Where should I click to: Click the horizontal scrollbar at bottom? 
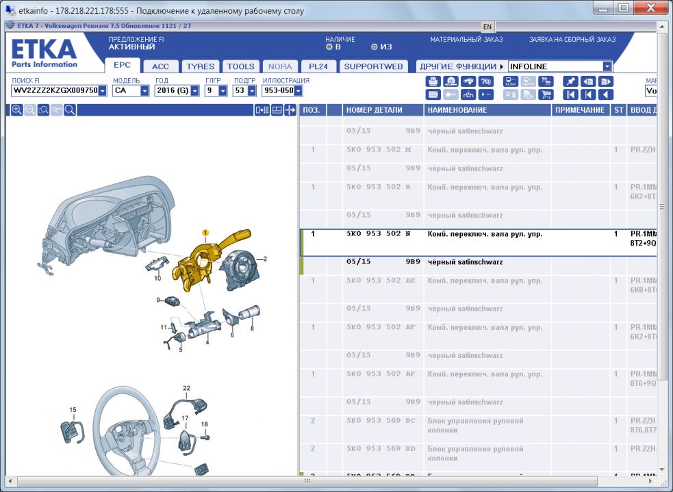(307, 482)
